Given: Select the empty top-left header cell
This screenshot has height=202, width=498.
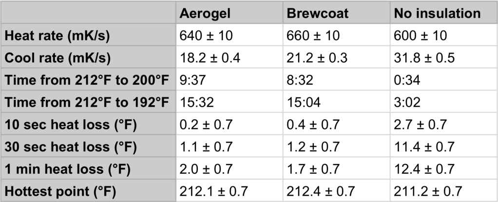Looking at the screenshot, I should [x=88, y=13].
